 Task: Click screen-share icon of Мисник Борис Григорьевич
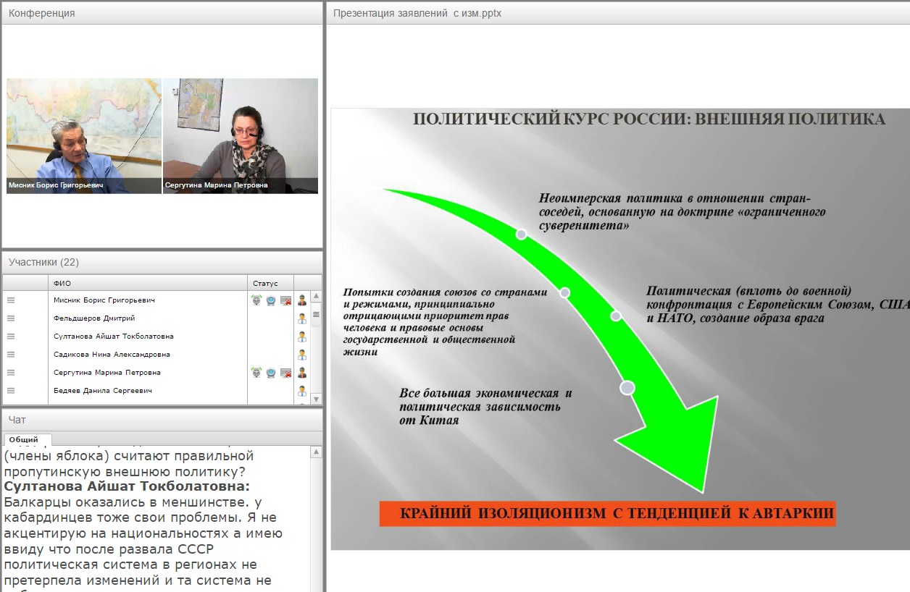pyautogui.click(x=285, y=300)
